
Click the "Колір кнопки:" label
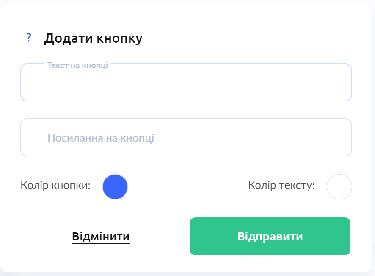tap(55, 186)
